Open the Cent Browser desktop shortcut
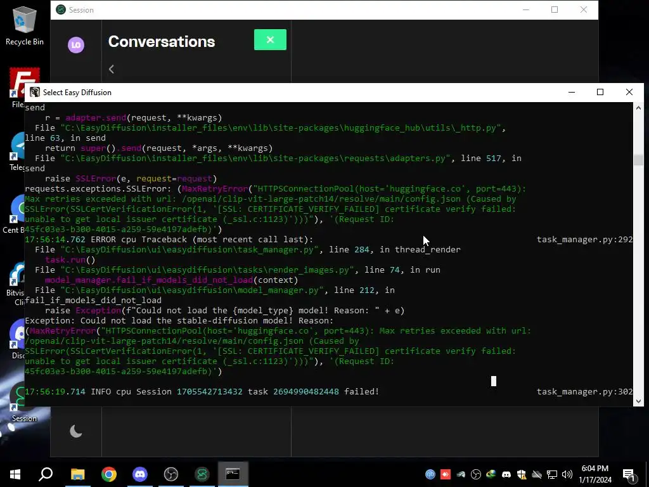 coord(15,214)
